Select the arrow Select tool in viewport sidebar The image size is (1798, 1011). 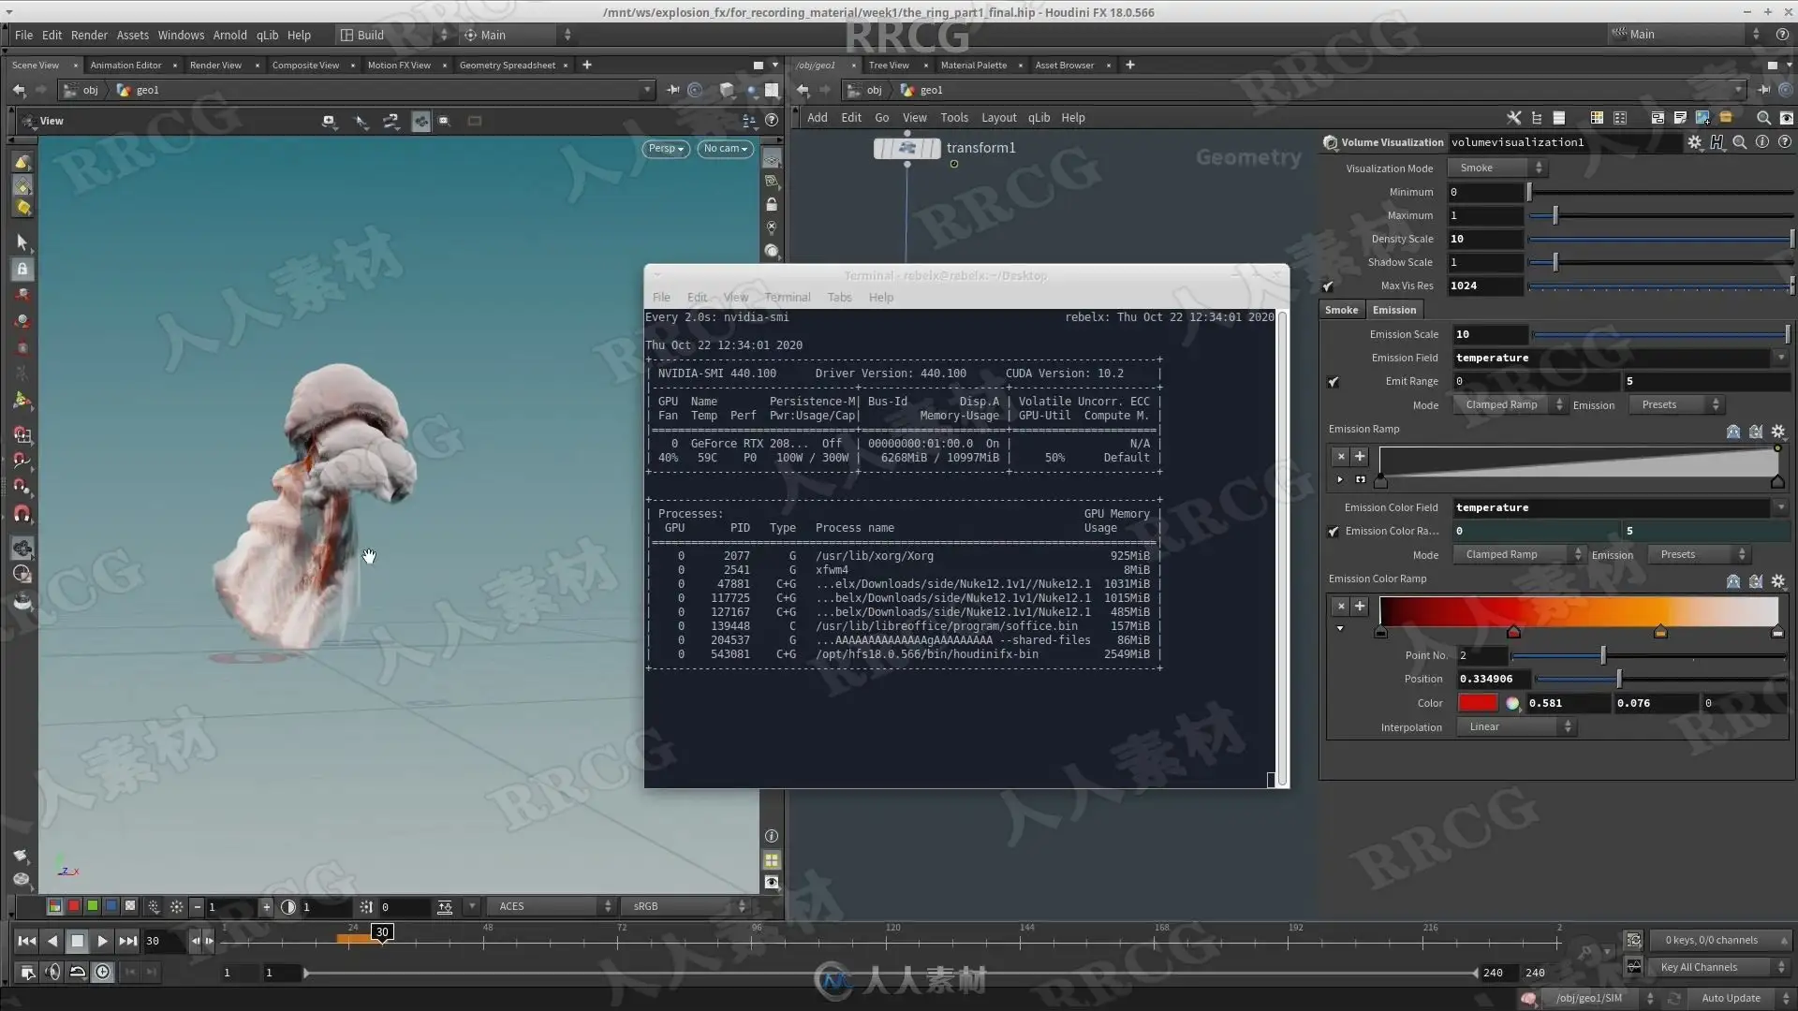[22, 242]
